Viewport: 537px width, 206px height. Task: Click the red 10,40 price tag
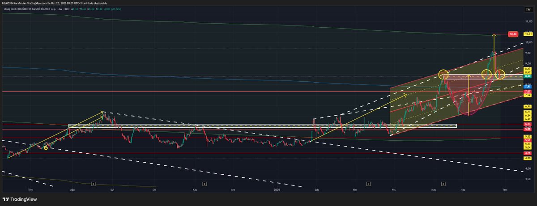pyautogui.click(x=513, y=34)
